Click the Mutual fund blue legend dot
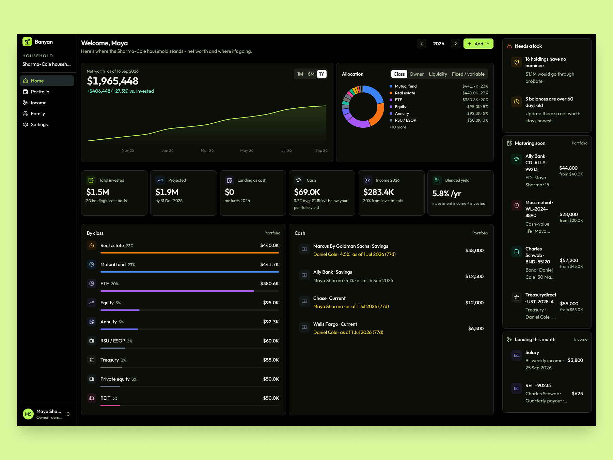The image size is (613, 460). click(391, 86)
